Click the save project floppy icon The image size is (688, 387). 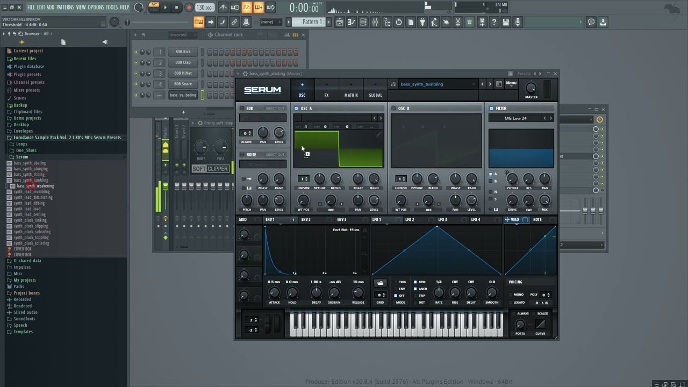(x=505, y=22)
